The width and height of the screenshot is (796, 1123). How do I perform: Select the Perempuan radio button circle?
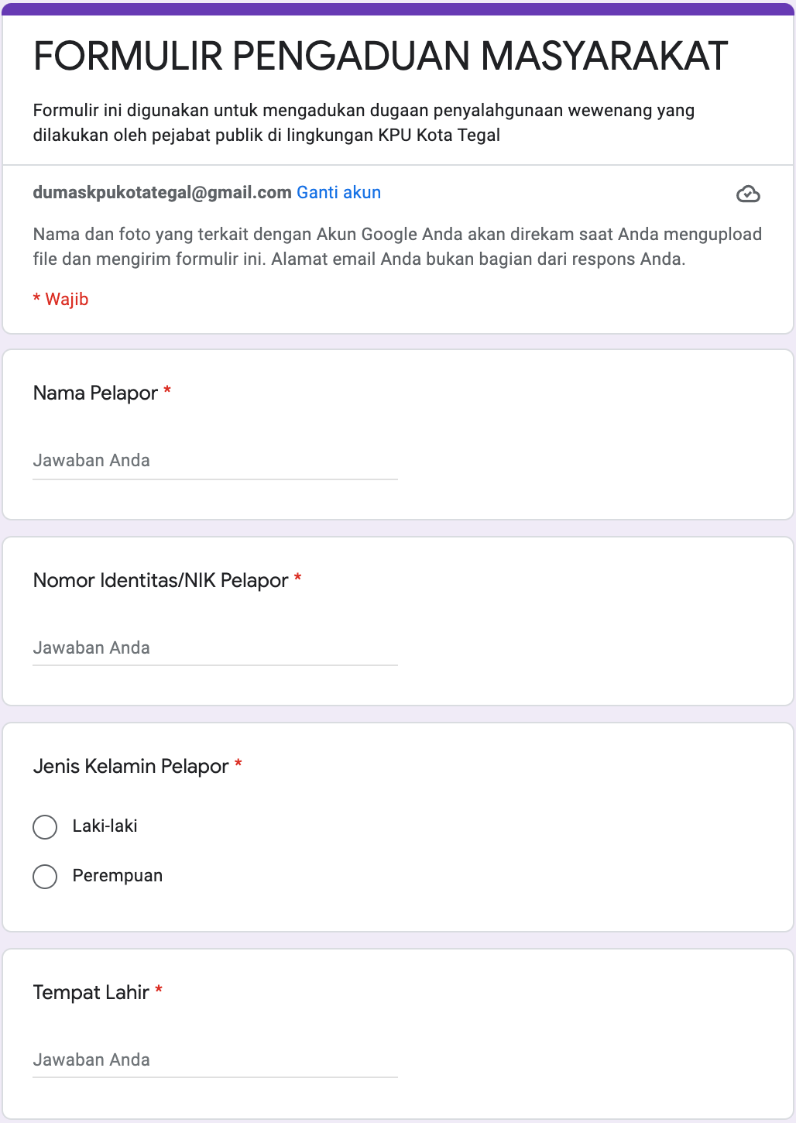click(45, 877)
